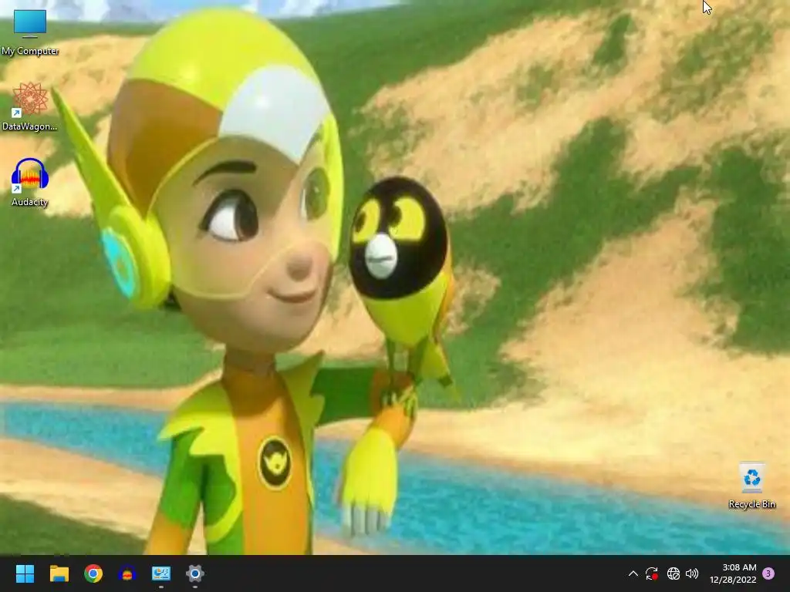This screenshot has width=790, height=592.
Task: Show hidden system tray icons
Action: [x=633, y=573]
